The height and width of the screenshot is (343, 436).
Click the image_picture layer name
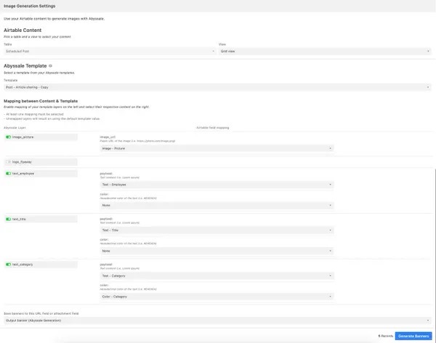pos(23,137)
